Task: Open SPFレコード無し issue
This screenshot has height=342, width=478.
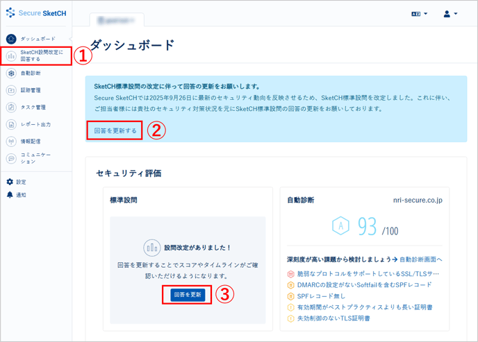Action: click(321, 296)
